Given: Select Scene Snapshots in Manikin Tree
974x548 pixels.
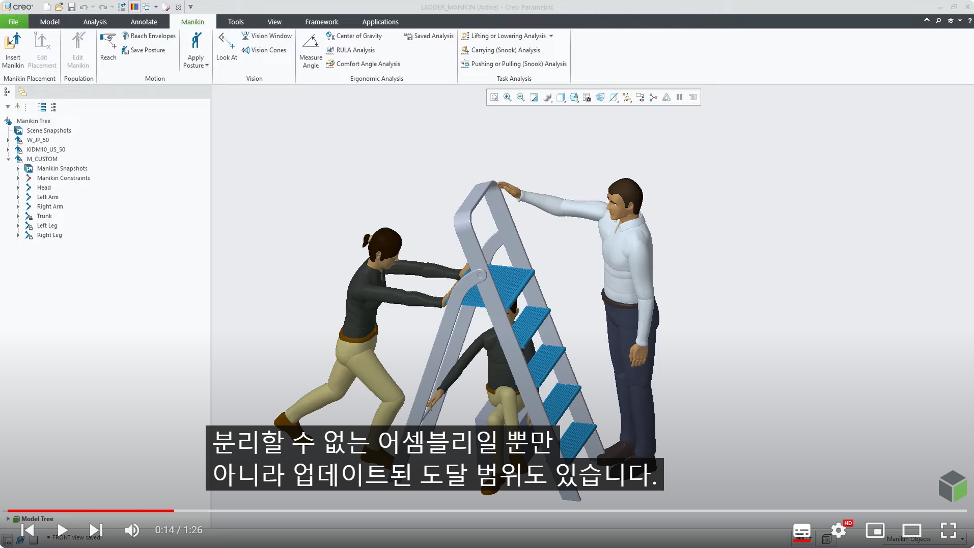Looking at the screenshot, I should pyautogui.click(x=49, y=131).
